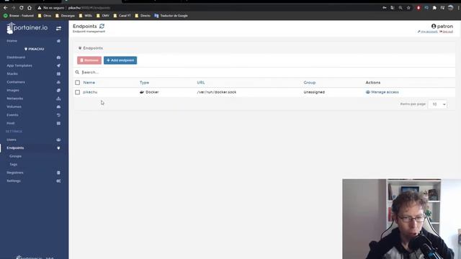Click the browser address bar
The image size is (461, 259).
click(206, 8)
